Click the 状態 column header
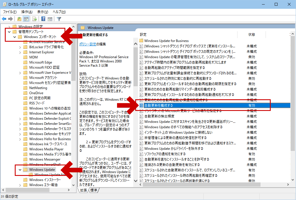The image size is (296, 200). [252, 35]
